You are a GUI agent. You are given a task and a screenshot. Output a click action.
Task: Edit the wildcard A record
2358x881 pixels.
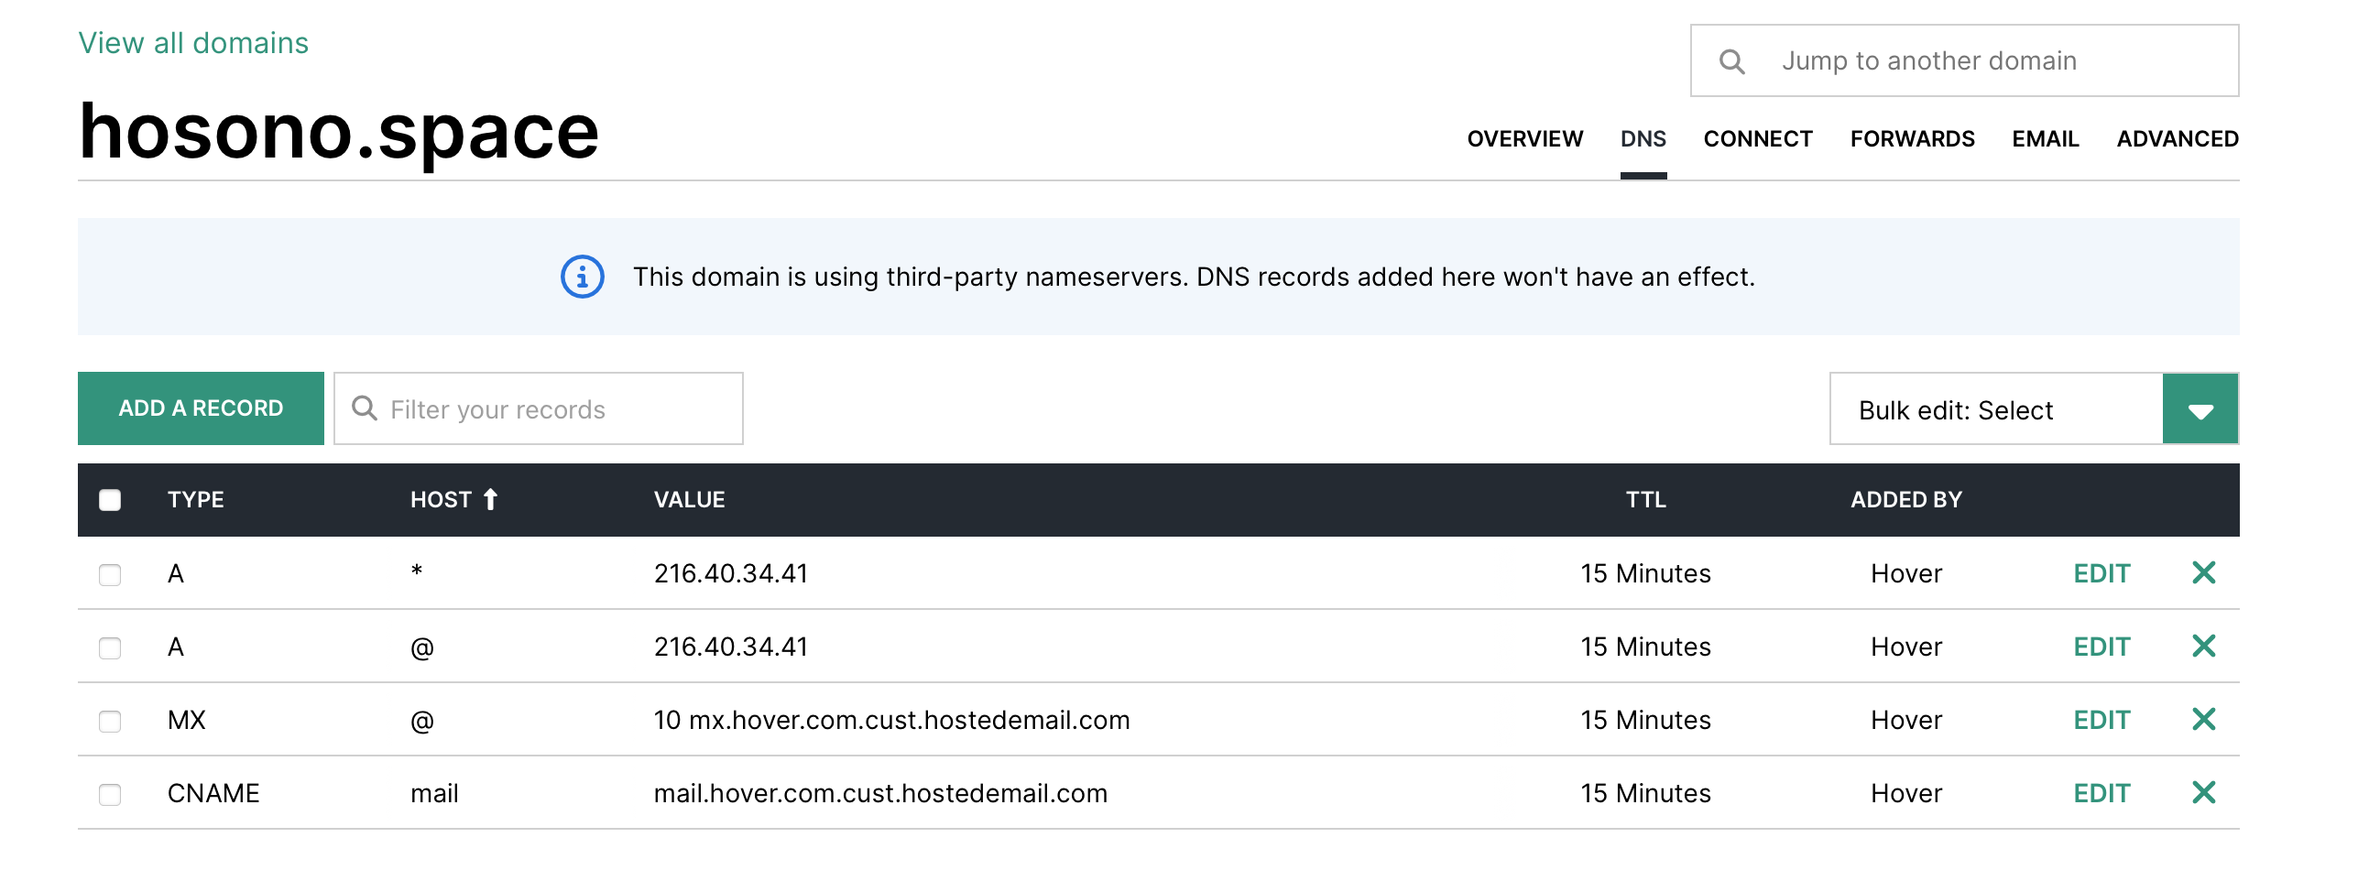click(2101, 573)
